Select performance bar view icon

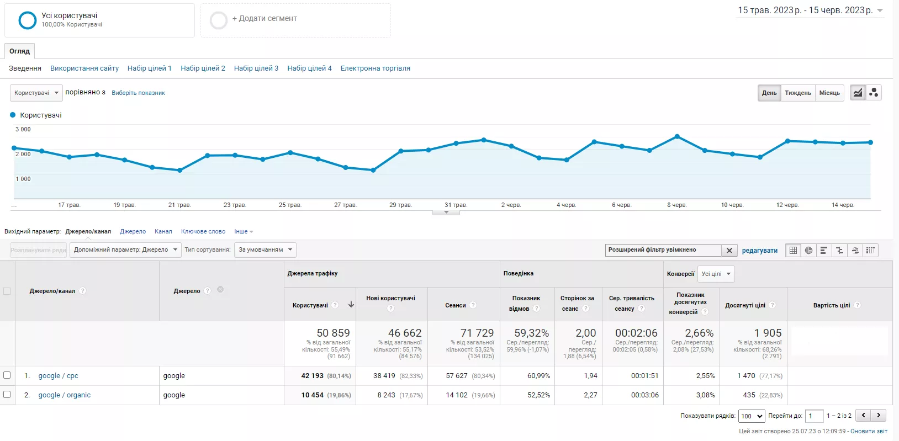823,250
